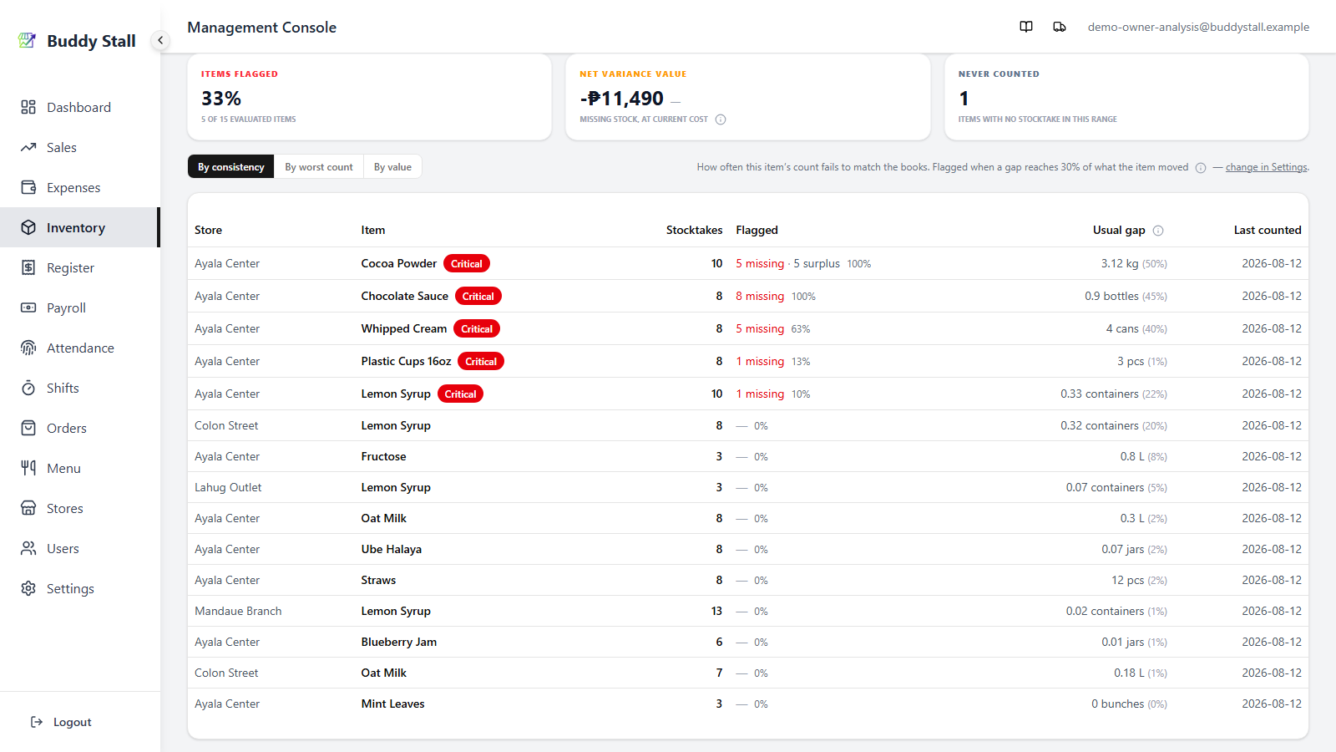Open Dashboard from the sidebar
The height and width of the screenshot is (752, 1336).
tap(80, 107)
